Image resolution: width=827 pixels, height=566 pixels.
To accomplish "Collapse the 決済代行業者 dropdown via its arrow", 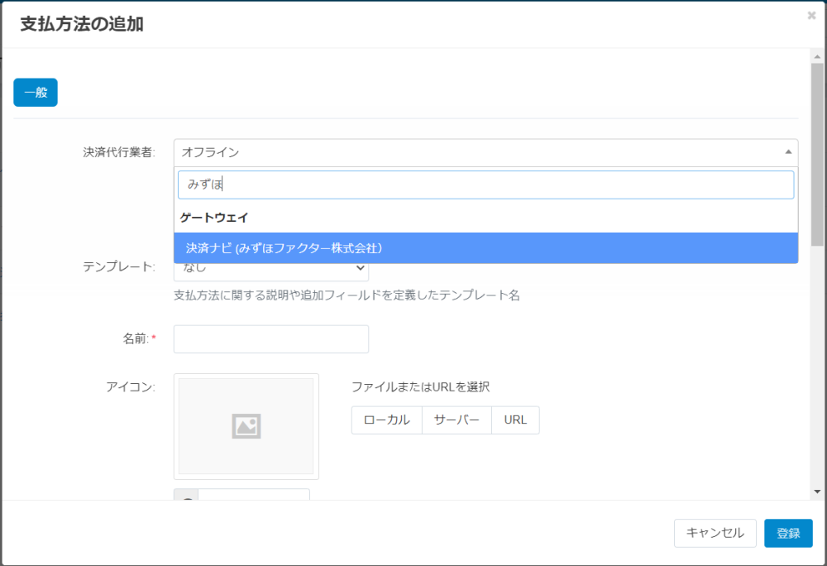I will (x=787, y=152).
